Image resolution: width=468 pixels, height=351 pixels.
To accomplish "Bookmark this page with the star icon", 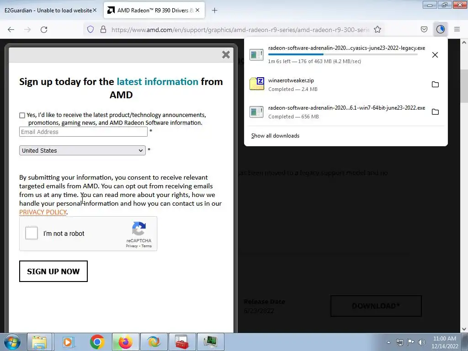I will [378, 30].
